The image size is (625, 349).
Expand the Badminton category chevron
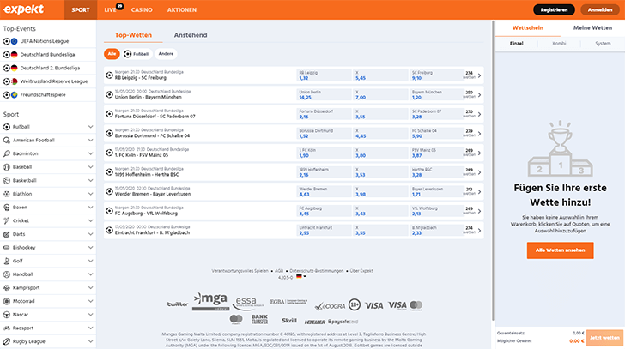click(90, 153)
